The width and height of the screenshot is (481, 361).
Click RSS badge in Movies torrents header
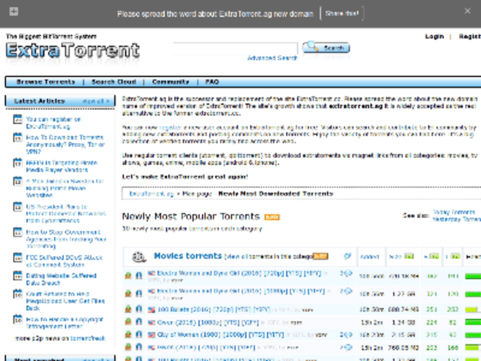(320, 256)
